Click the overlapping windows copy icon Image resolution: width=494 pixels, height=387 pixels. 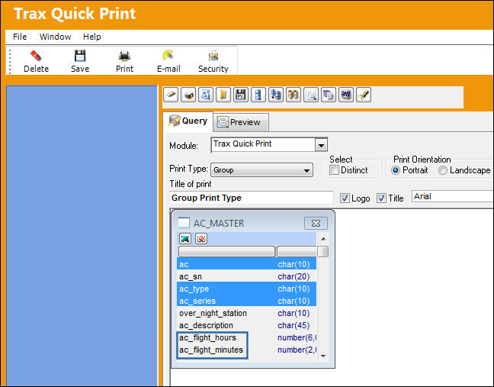pos(329,95)
